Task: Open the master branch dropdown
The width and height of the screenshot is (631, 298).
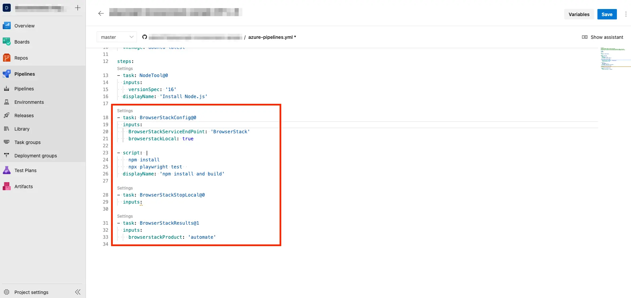Action: [x=116, y=37]
